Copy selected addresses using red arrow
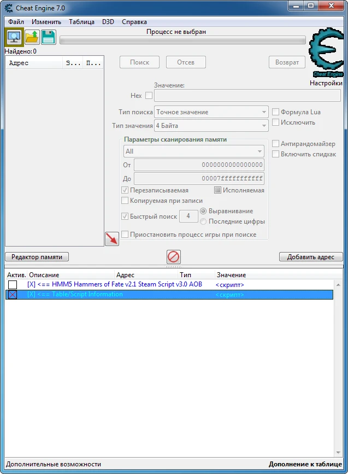The height and width of the screenshot is (474, 348). [x=112, y=239]
